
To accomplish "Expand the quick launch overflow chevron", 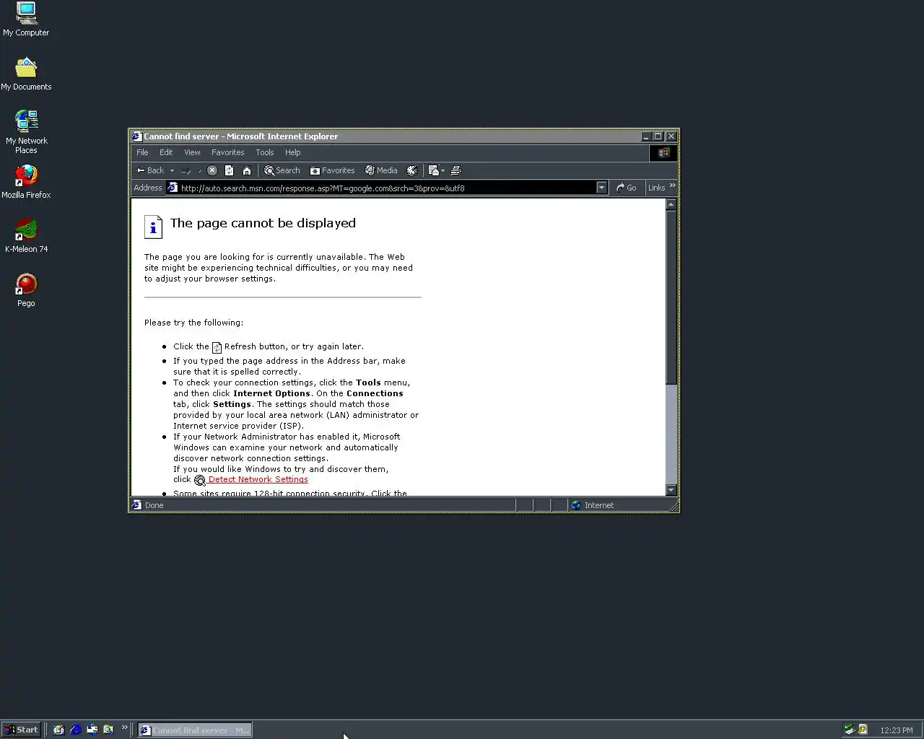I will pyautogui.click(x=124, y=727).
